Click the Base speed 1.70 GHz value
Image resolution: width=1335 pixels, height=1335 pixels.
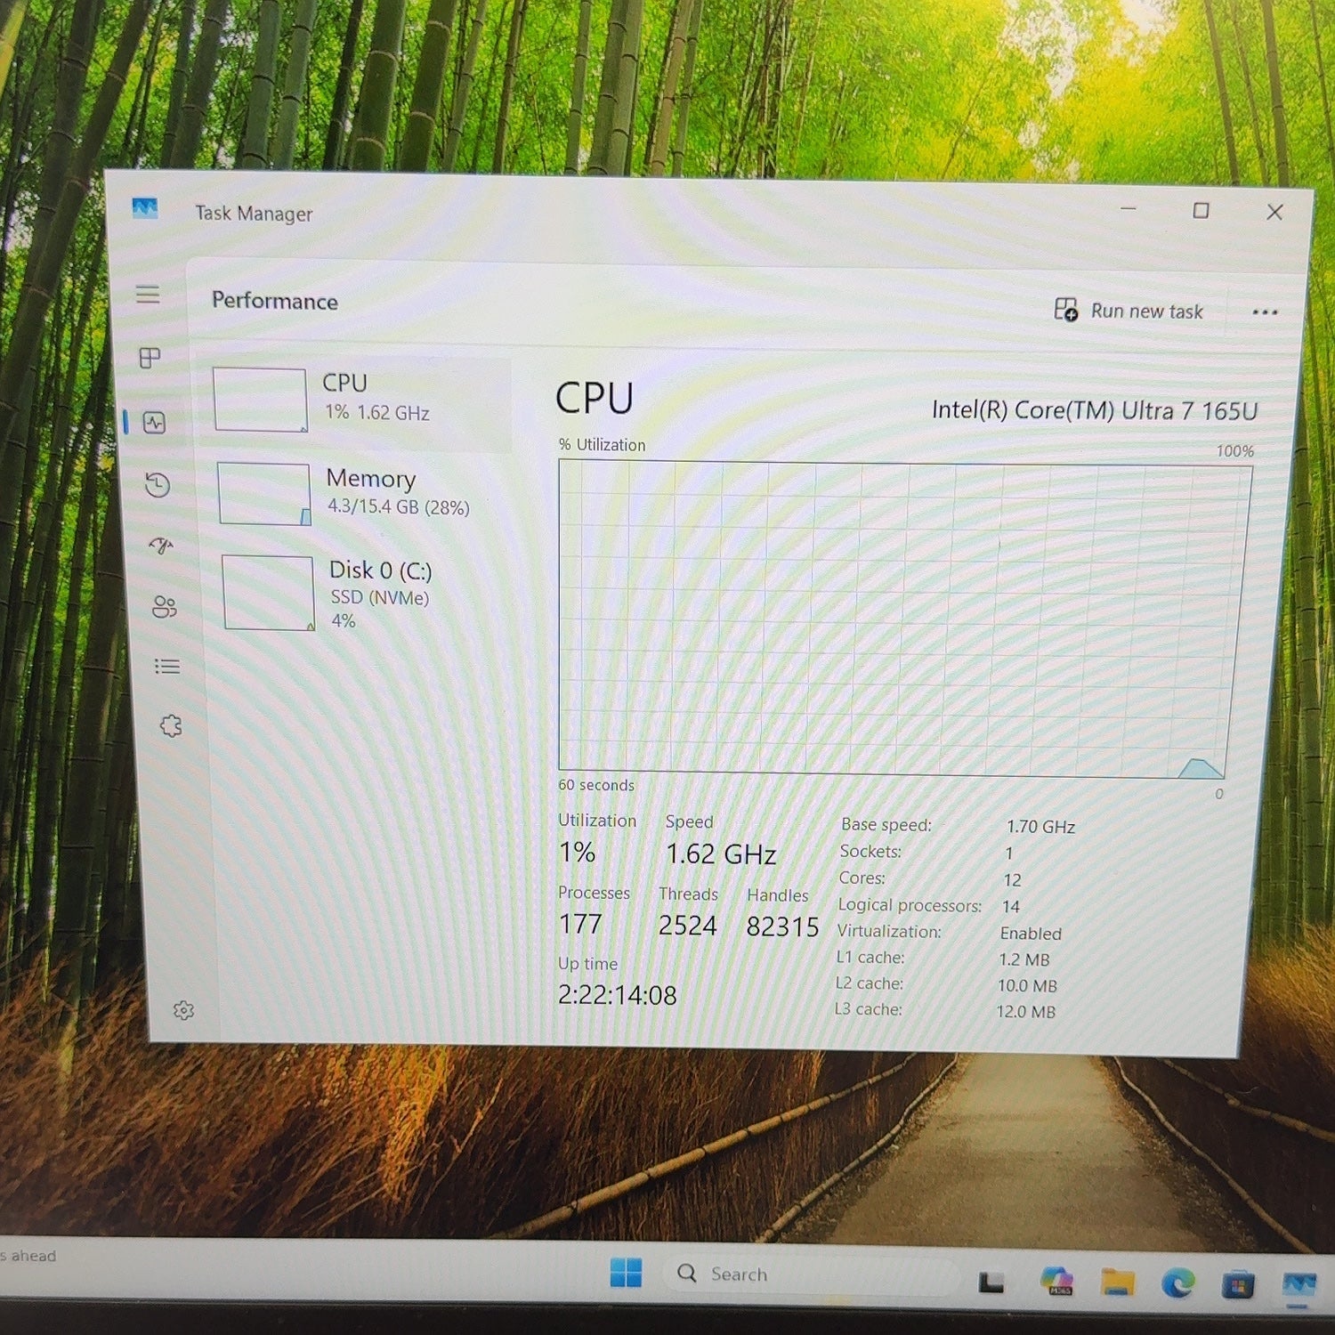[1040, 827]
